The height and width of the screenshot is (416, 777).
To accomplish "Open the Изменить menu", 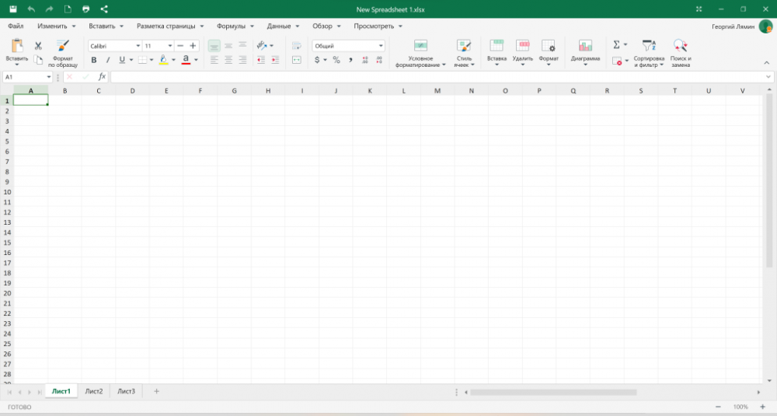I will click(57, 26).
